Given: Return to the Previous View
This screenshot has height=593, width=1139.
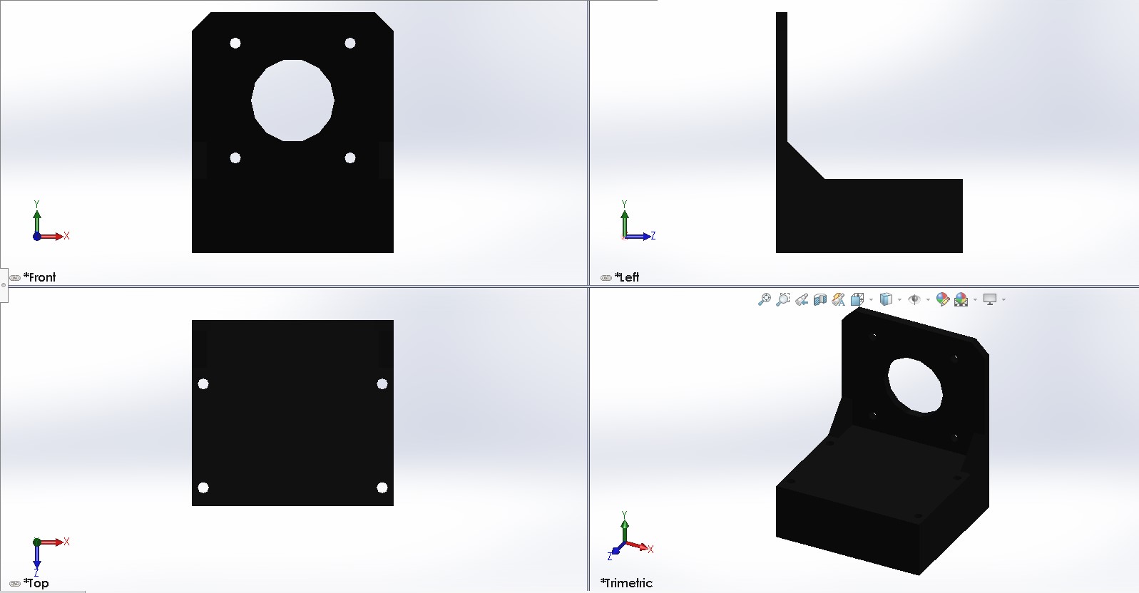Looking at the screenshot, I should click(x=802, y=299).
